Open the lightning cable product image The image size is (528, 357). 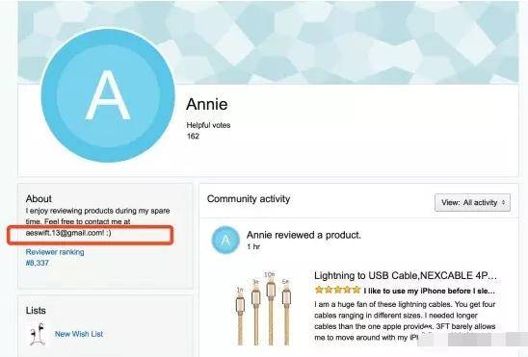tap(263, 309)
